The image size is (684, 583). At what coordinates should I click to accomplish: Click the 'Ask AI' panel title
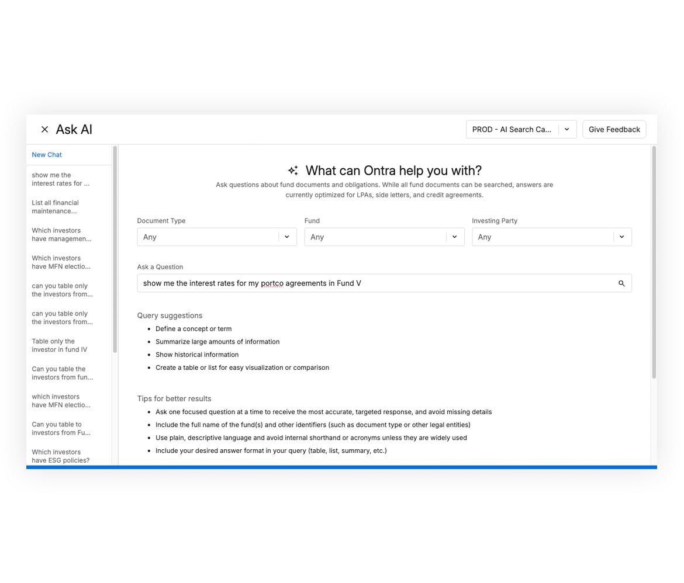point(74,130)
